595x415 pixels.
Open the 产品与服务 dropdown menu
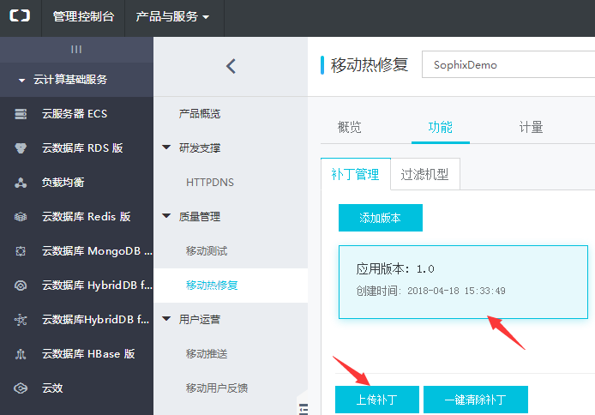pyautogui.click(x=172, y=16)
